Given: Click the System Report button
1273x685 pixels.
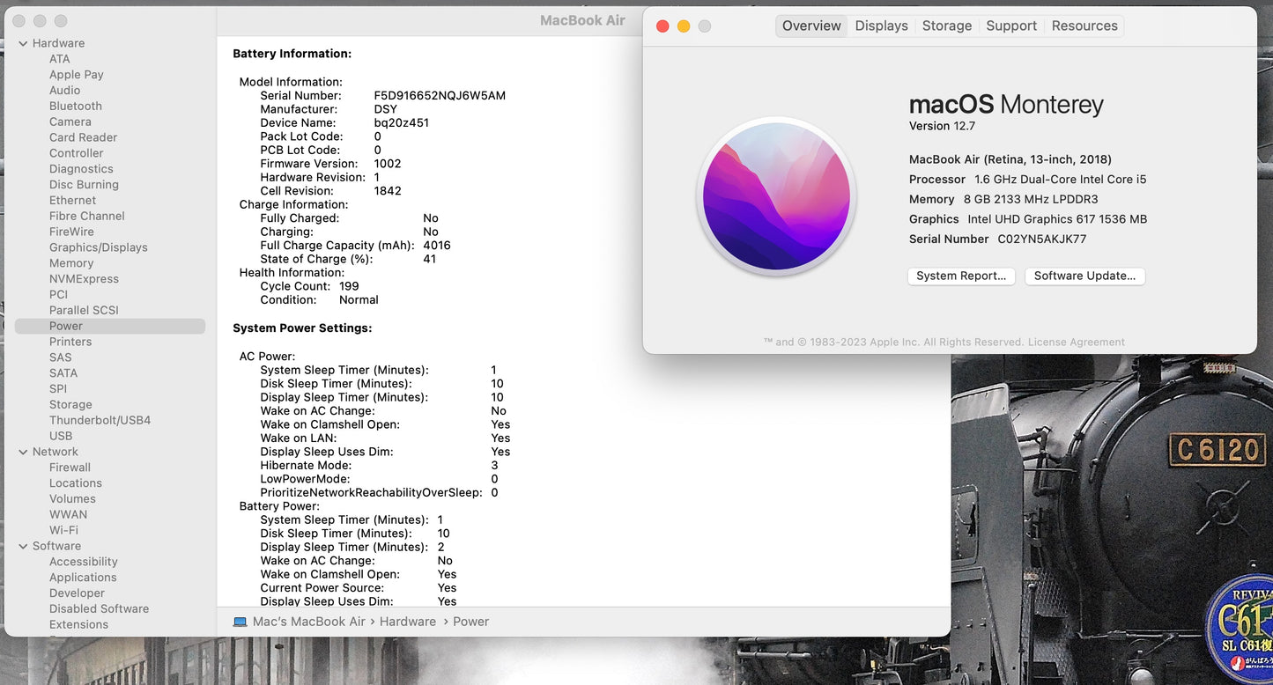Looking at the screenshot, I should point(960,276).
